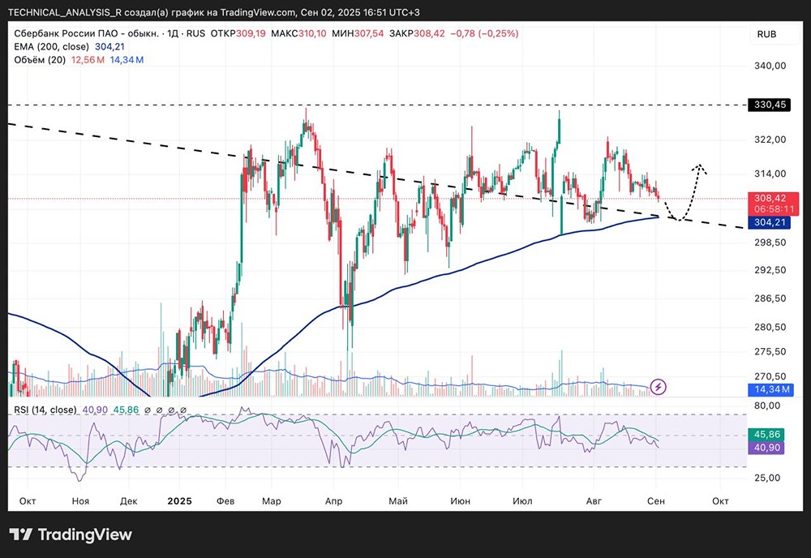
Task: Click the Авг month label on time axis
Action: 594,501
